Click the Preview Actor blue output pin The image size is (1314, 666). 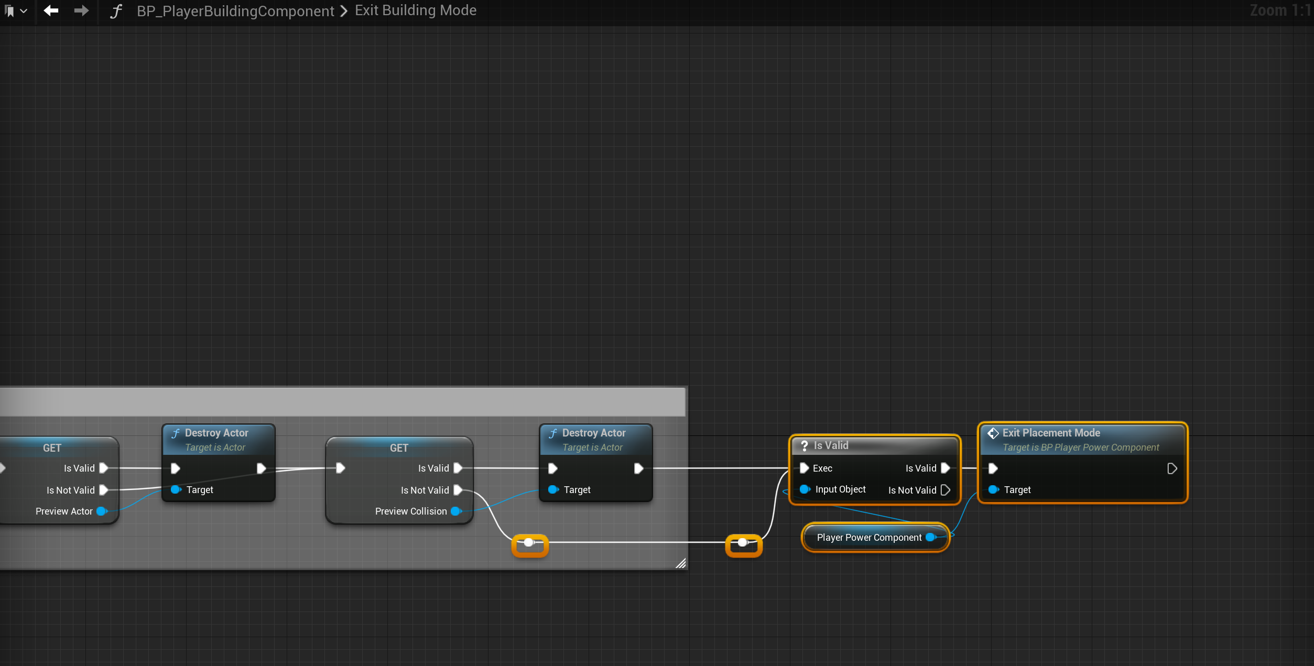tap(101, 511)
